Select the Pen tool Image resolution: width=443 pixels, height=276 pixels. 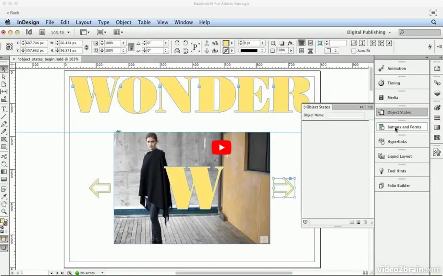pos(4,124)
